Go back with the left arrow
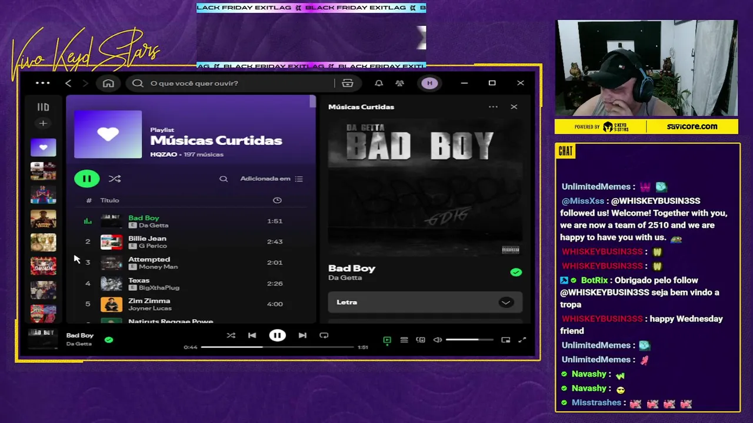The width and height of the screenshot is (753, 423). 68,83
